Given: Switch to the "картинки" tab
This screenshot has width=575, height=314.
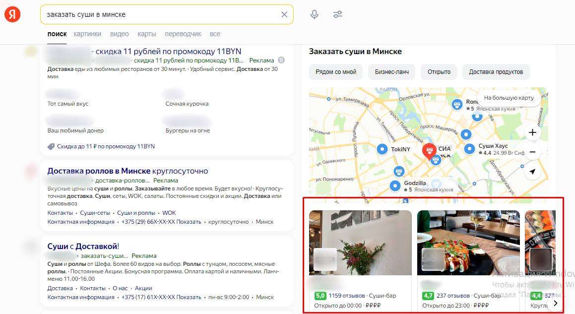Looking at the screenshot, I should coord(87,34).
